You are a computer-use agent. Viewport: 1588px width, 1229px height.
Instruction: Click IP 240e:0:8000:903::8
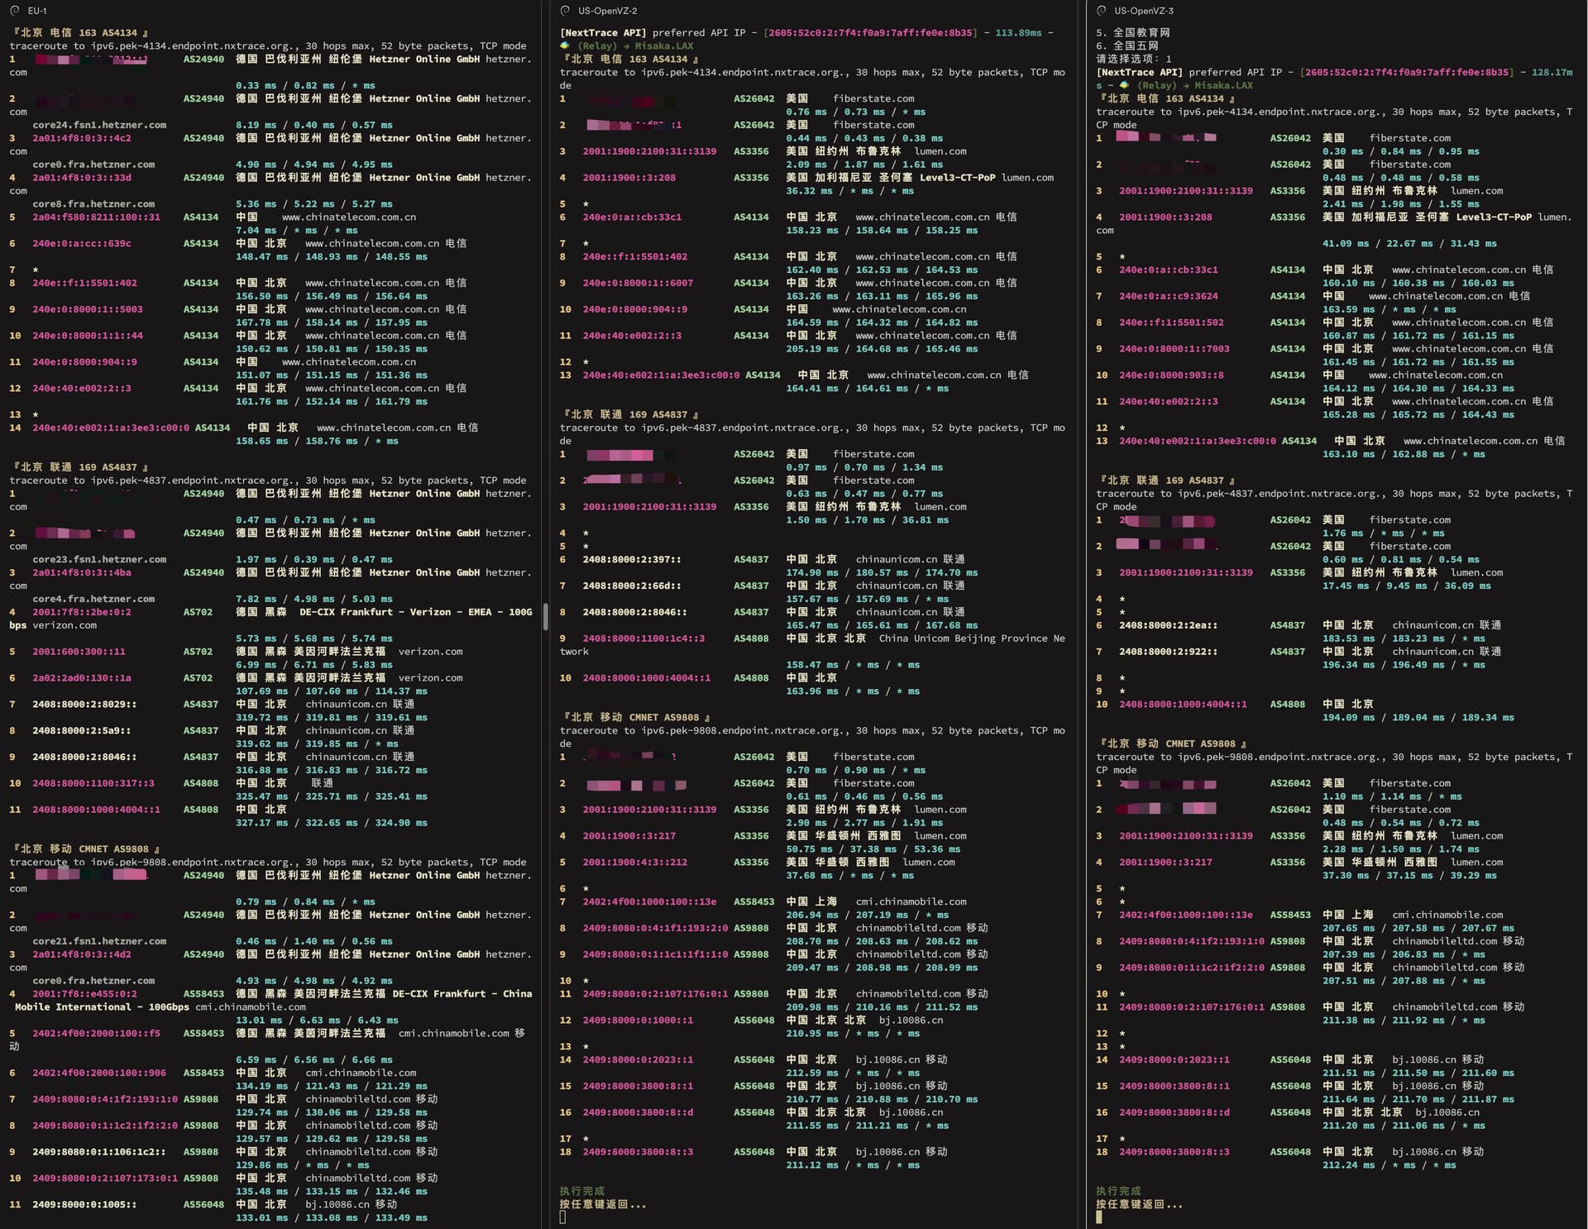click(x=1171, y=375)
